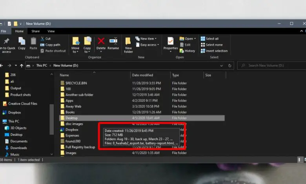Open file History from the ribbon
The image size is (306, 184).
click(x=188, y=51)
